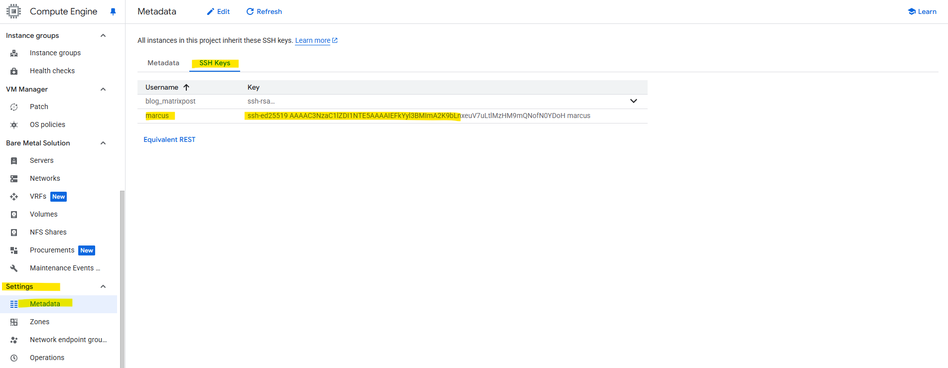
Task: Click the Servers sidebar icon
Action: coord(14,160)
